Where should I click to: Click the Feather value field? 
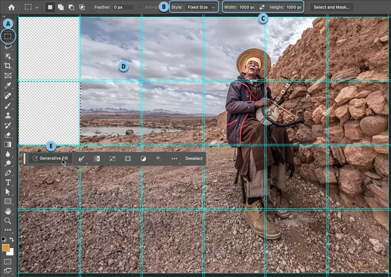pos(123,7)
